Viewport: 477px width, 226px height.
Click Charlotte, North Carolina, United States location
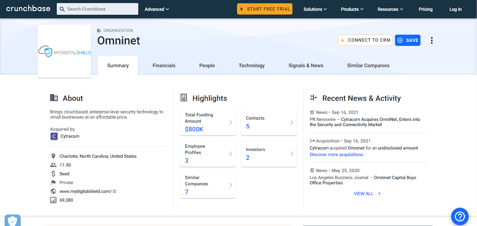point(98,156)
